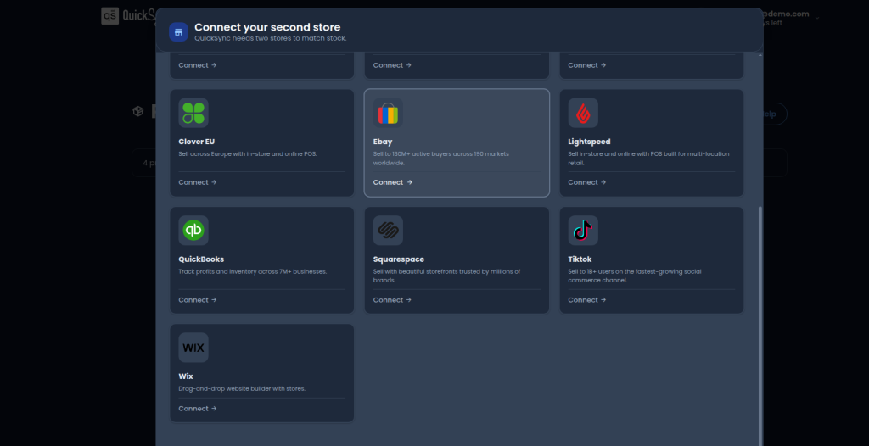Viewport: 869px width, 446px height.
Task: Click the Wix logo icon
Action: tap(193, 348)
